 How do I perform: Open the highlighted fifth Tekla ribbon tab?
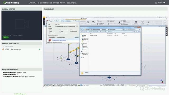69,19
